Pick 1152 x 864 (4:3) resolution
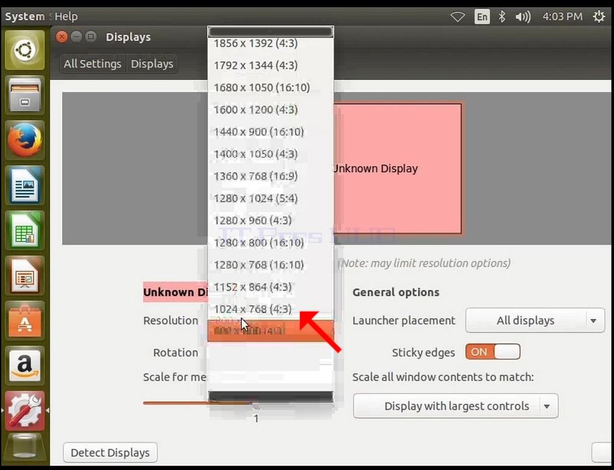This screenshot has height=470, width=614. [271, 287]
